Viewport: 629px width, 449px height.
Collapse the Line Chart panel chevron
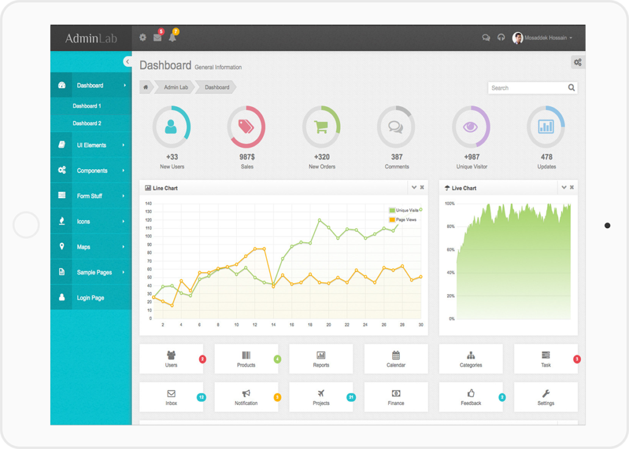point(414,188)
